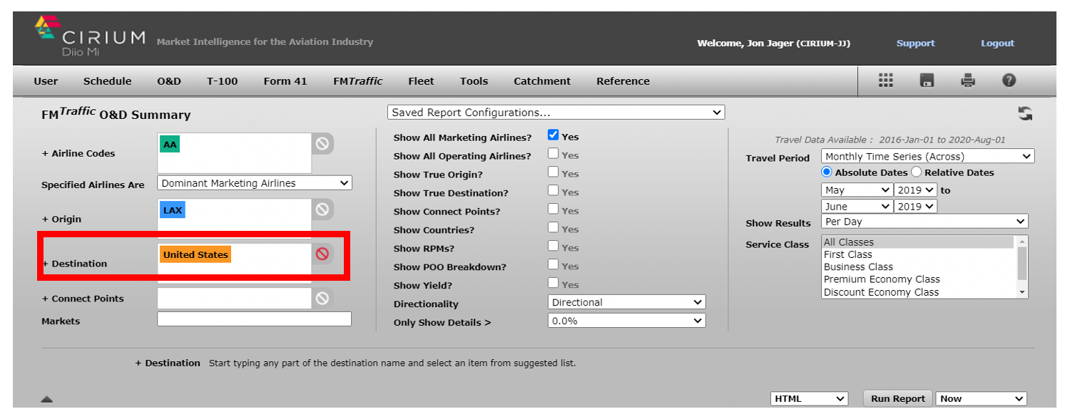Clear the Airline Codes field icon
The image size is (1080, 419).
pyautogui.click(x=322, y=144)
